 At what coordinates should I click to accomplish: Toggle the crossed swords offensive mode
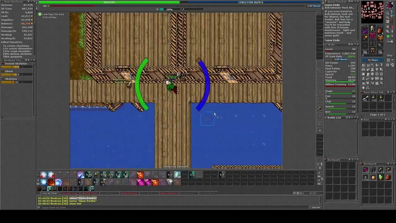point(388,27)
